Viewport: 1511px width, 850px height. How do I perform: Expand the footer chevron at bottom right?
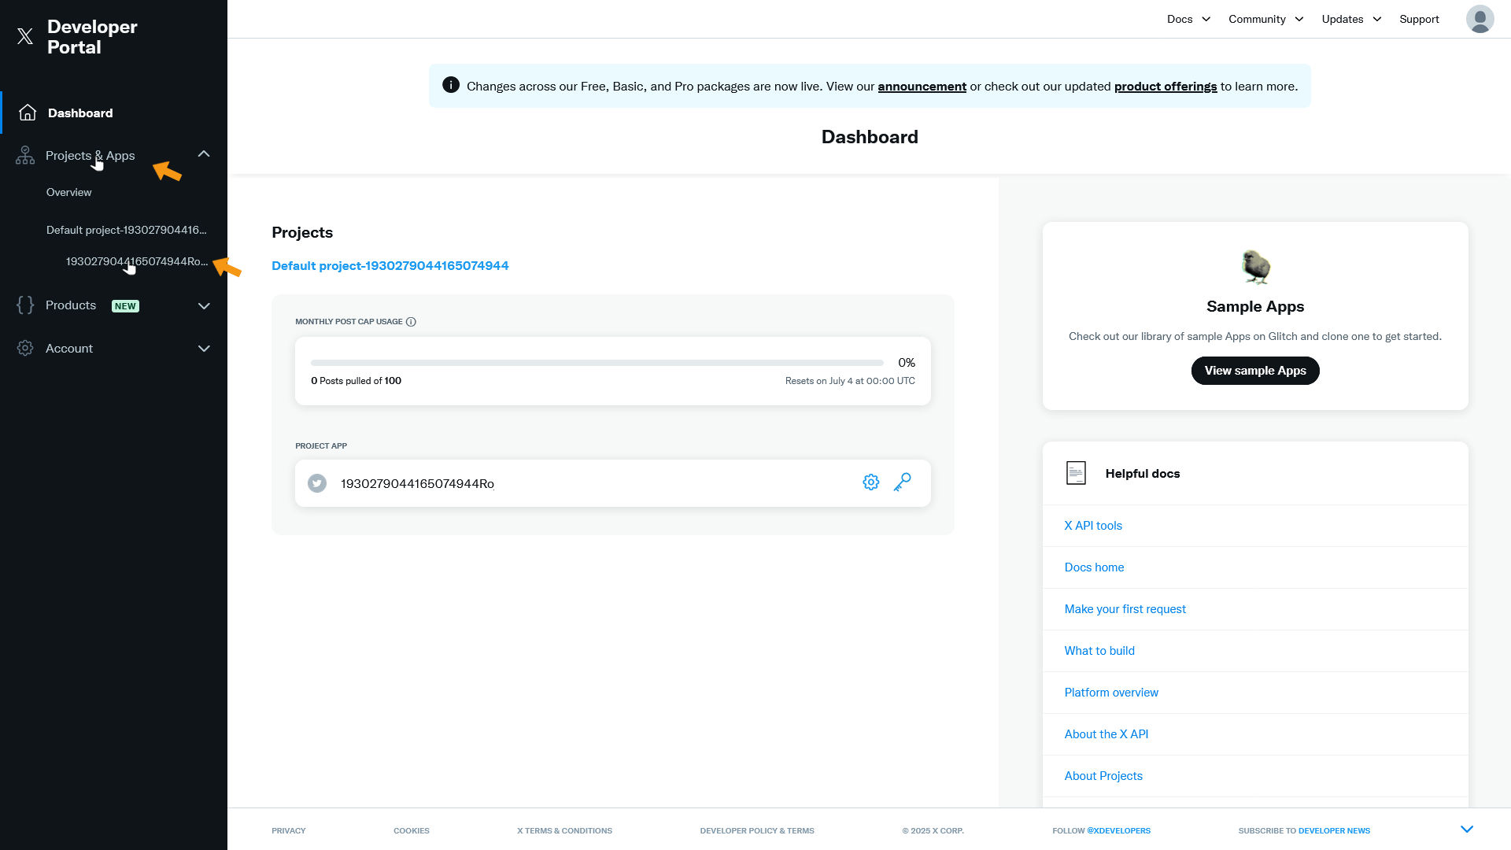pyautogui.click(x=1467, y=830)
